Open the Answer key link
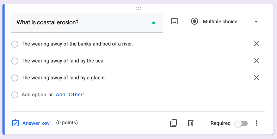Screen dimensions: 277x139 (36, 123)
